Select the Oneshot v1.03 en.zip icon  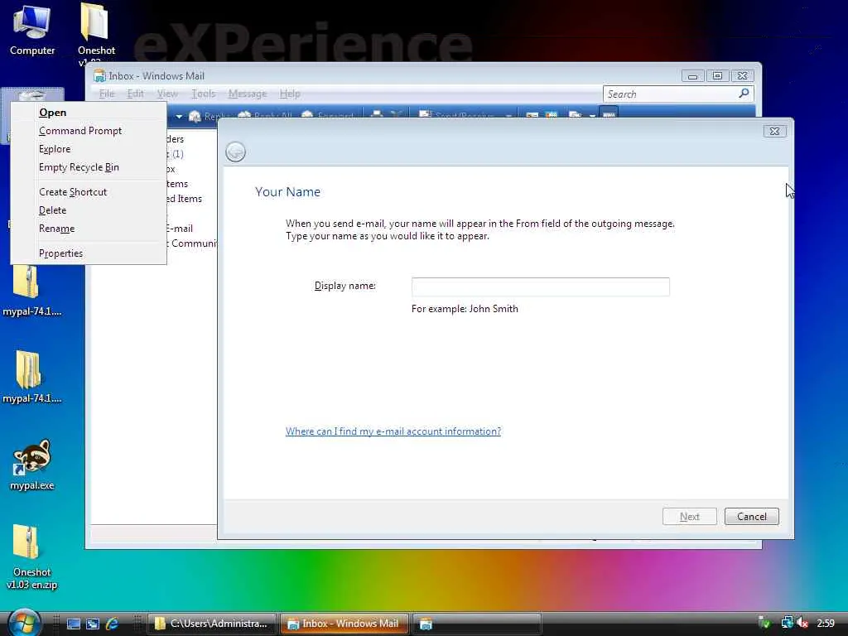31,557
